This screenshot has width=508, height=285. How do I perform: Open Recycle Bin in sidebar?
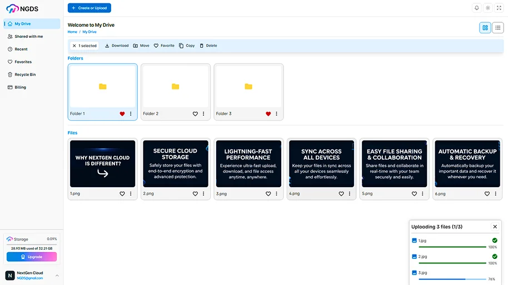coord(32,74)
